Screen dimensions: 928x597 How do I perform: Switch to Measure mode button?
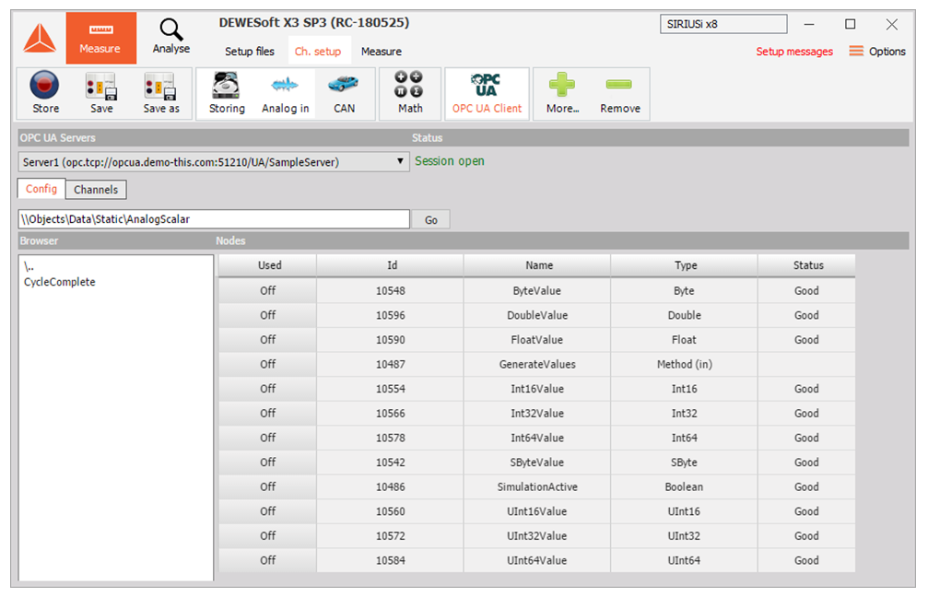(x=100, y=38)
